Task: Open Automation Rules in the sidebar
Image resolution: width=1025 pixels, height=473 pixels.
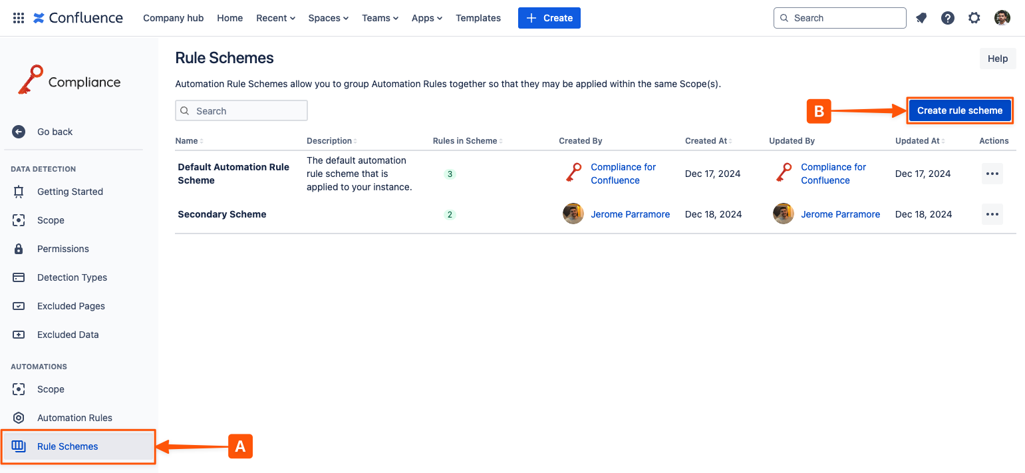Action: (x=74, y=418)
